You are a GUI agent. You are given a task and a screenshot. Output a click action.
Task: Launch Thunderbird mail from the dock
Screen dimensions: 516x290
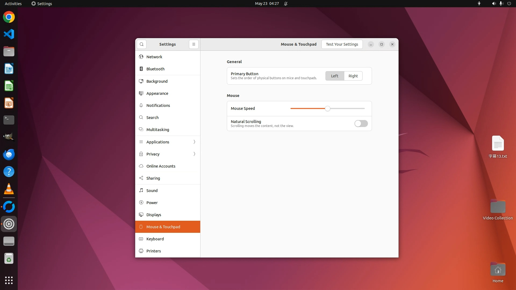tap(9, 155)
